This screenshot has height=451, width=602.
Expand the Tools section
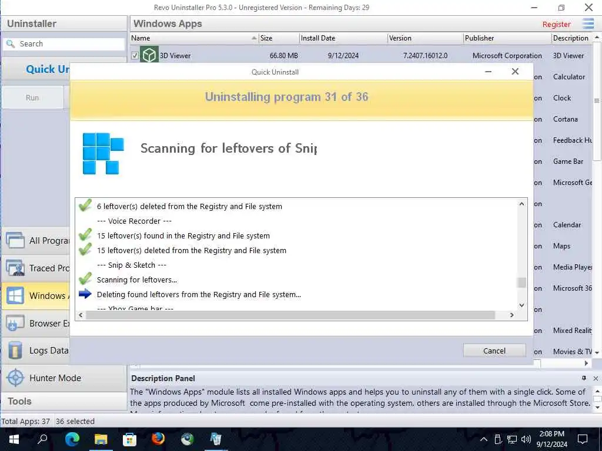63,401
